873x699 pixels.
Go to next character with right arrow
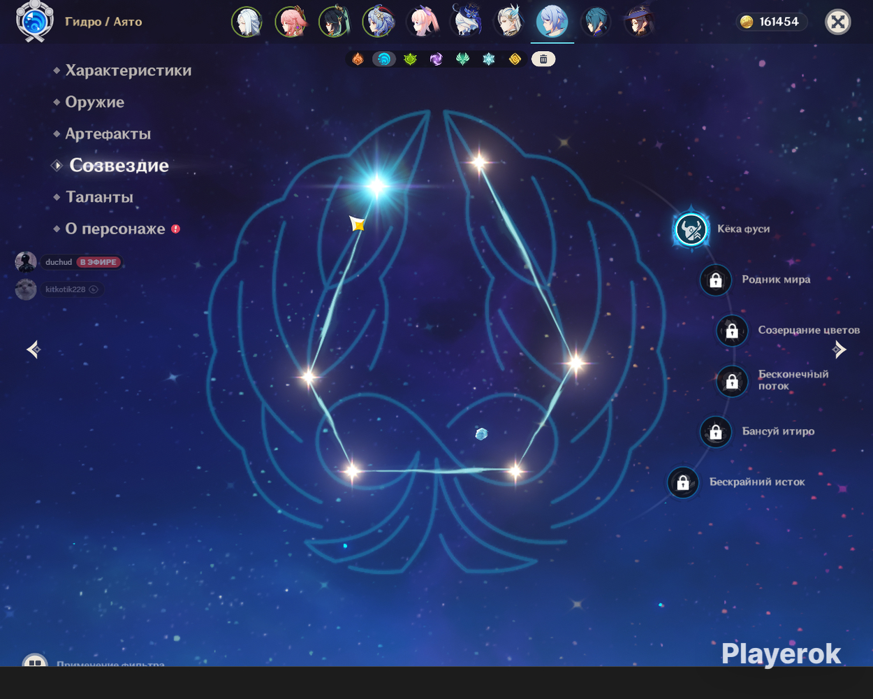(x=839, y=349)
